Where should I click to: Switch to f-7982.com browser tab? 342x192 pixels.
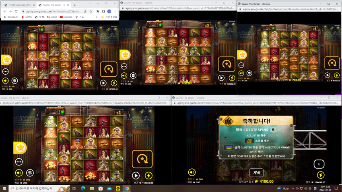point(20,5)
